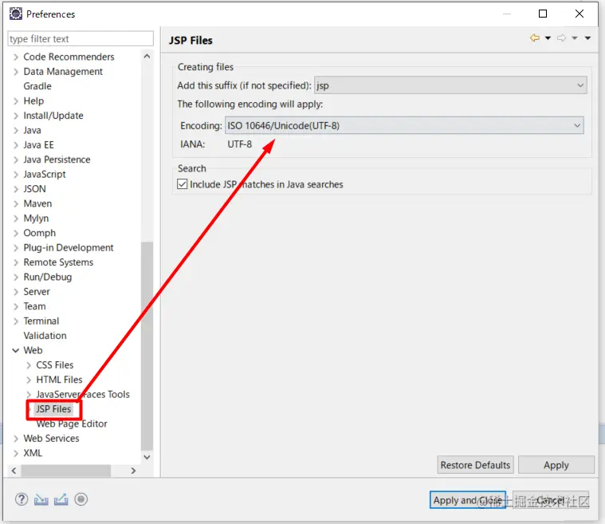Expand the Help node
The width and height of the screenshot is (605, 524).
[16, 101]
